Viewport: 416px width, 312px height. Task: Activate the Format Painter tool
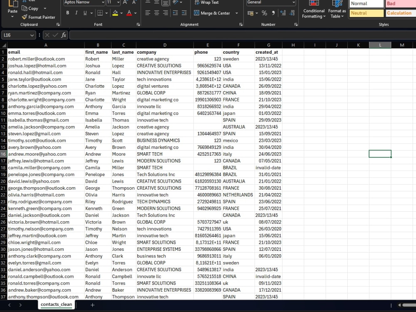pos(38,17)
